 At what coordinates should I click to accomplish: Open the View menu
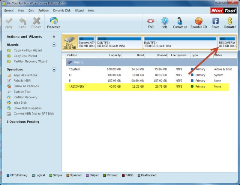pos(21,10)
